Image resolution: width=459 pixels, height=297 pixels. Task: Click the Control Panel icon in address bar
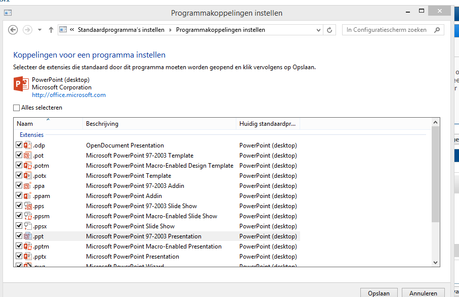63,29
